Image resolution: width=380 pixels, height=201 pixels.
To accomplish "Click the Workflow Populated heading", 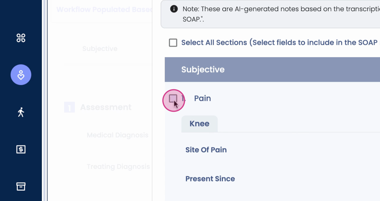I will tap(104, 9).
